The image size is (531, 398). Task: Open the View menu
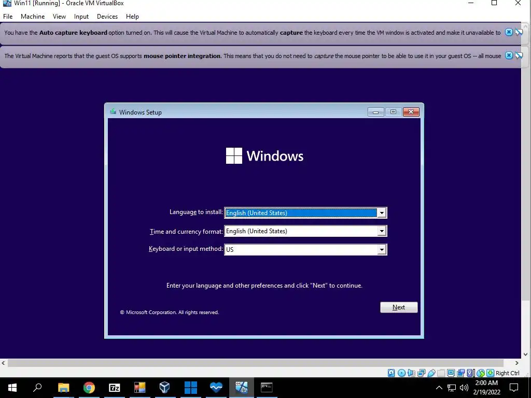pos(59,16)
